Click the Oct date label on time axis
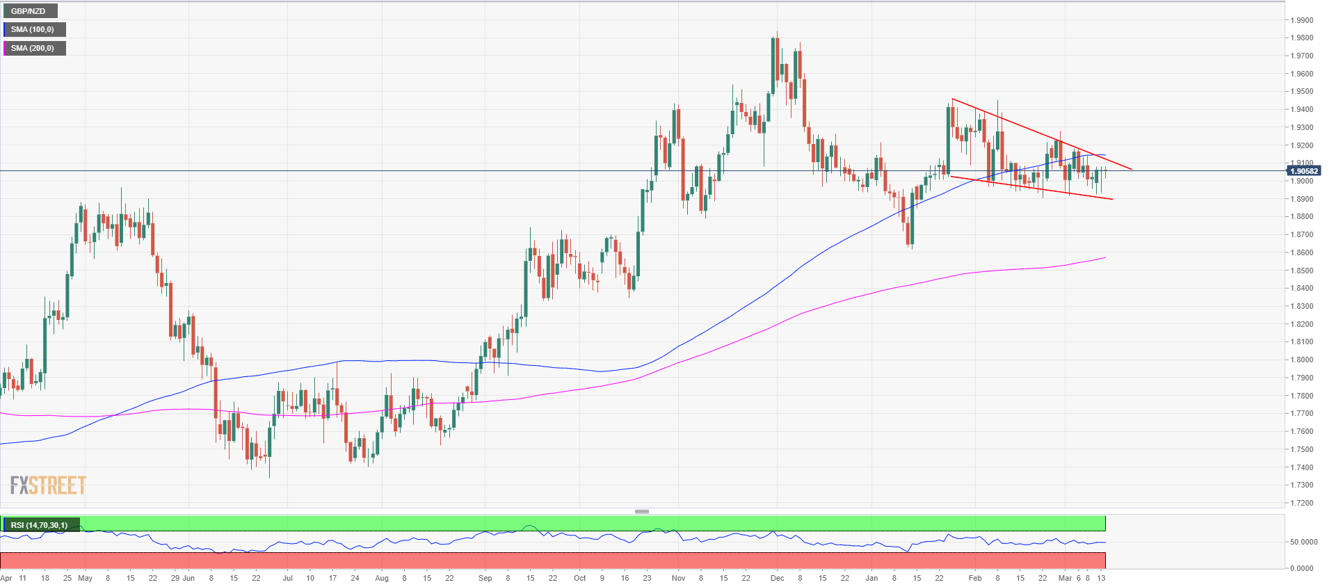 pyautogui.click(x=580, y=578)
